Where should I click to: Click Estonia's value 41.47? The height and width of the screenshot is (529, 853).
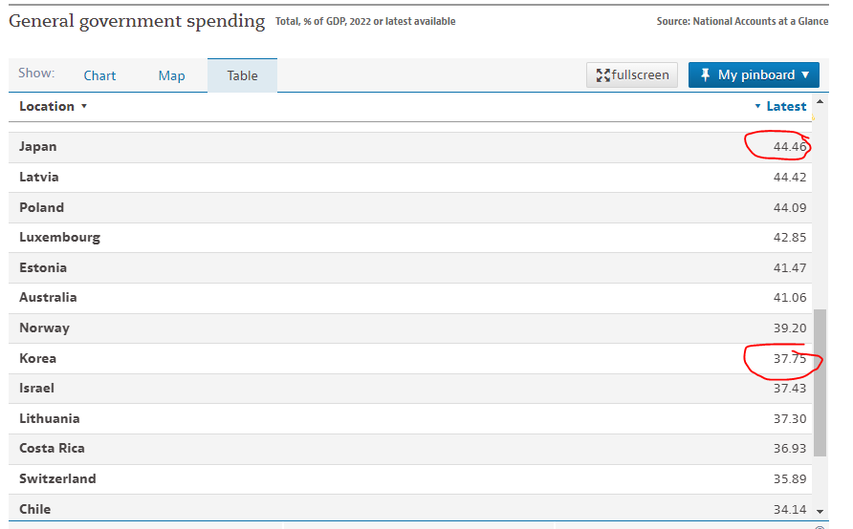coord(789,267)
